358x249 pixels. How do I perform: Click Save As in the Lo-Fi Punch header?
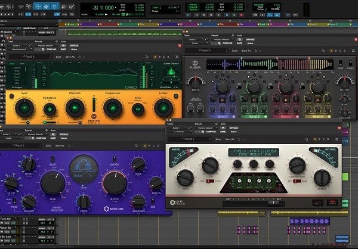pos(230,139)
